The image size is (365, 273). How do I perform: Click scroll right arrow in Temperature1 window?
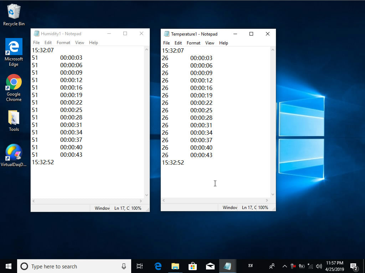267,200
